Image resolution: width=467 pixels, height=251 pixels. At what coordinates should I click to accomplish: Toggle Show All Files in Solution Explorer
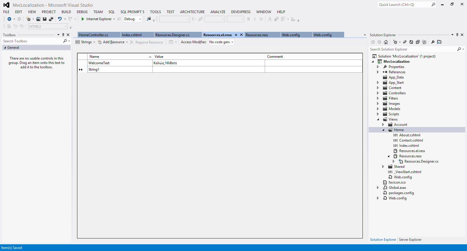click(x=424, y=42)
